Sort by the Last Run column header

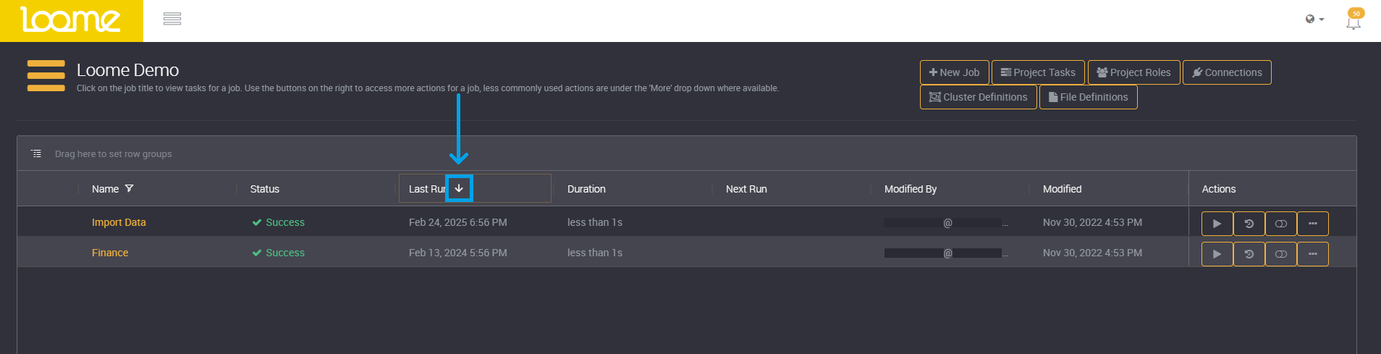(x=426, y=189)
